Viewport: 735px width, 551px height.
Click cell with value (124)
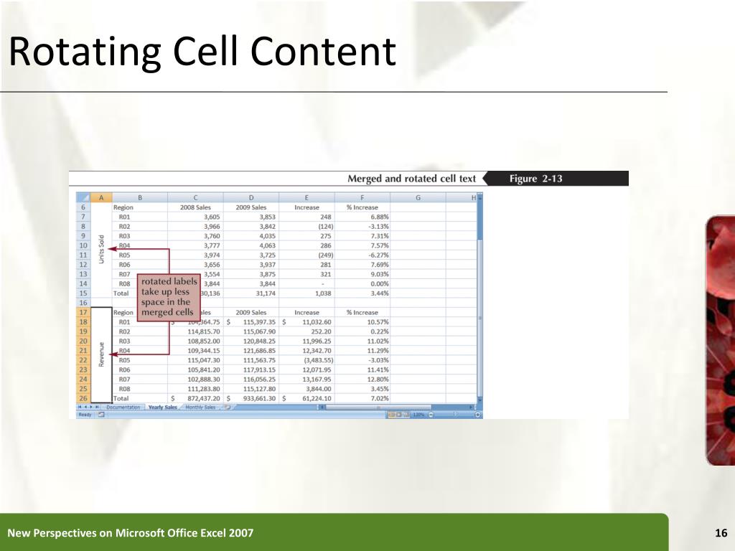tap(306, 226)
